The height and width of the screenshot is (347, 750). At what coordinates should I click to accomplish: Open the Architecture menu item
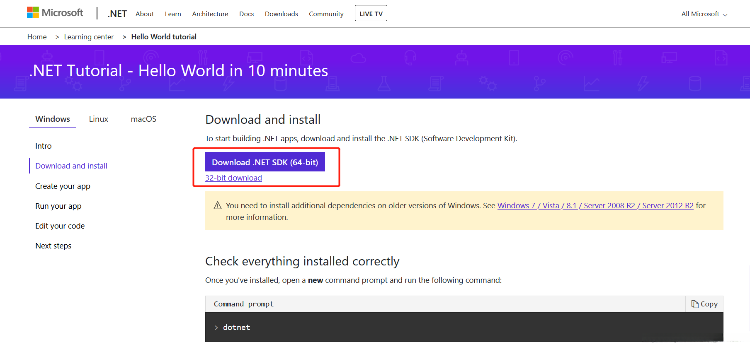tap(210, 14)
